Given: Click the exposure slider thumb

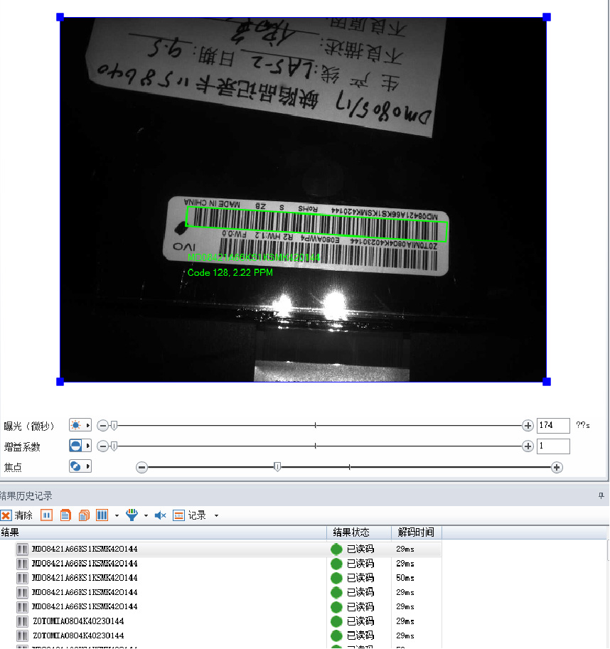Looking at the screenshot, I should 114,425.
